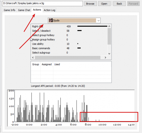Click the Select / deselect count 58
Image resolution: width=142 pixels, height=133 pixels.
click(x=68, y=31)
